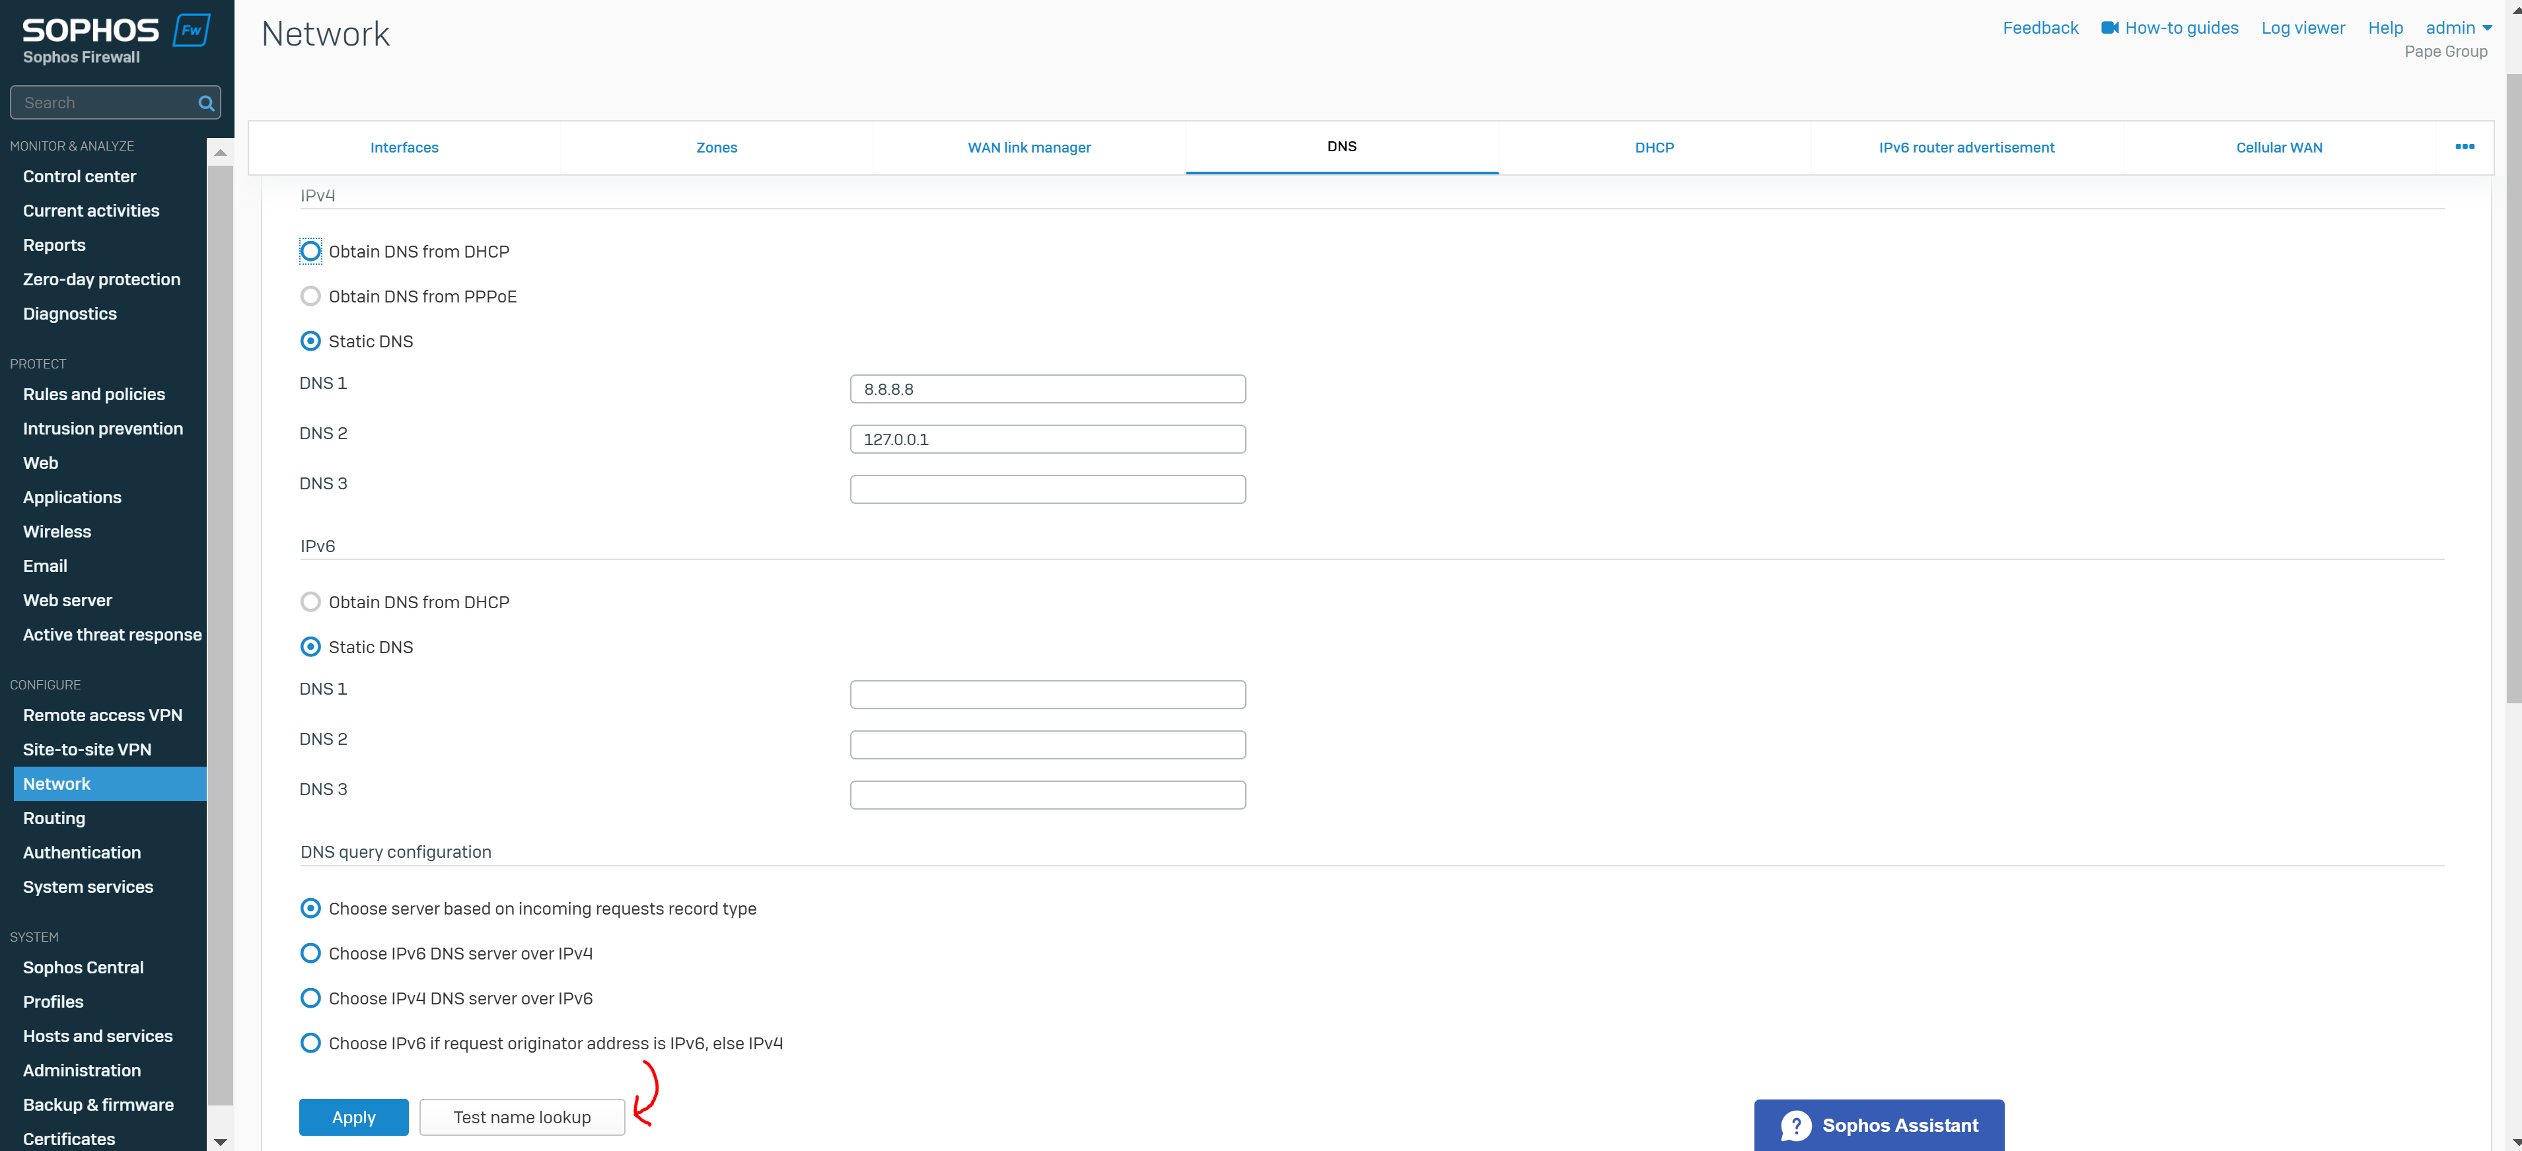Image resolution: width=2522 pixels, height=1151 pixels.
Task: Select IPv6 Static DNS radio button
Action: click(x=310, y=647)
